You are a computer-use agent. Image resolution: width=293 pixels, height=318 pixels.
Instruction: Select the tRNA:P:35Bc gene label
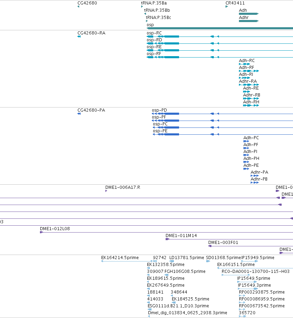click(x=158, y=18)
